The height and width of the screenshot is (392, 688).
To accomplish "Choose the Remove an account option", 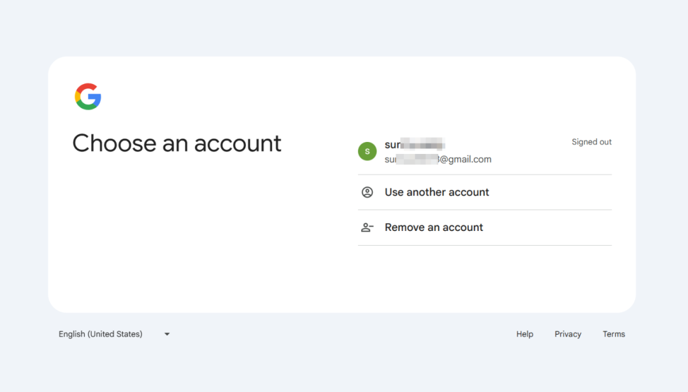I will (434, 228).
